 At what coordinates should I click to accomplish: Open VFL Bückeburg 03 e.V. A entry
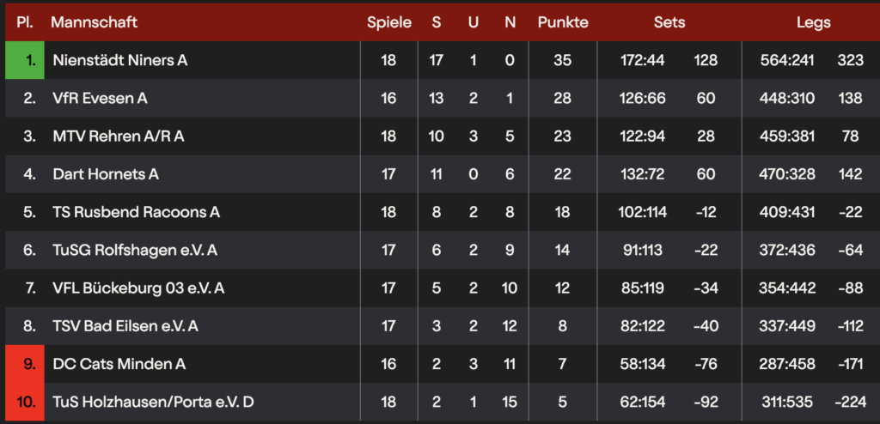pos(138,288)
